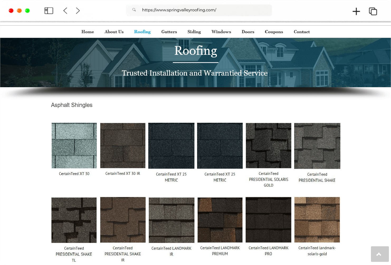Show the tab overview icon
391x265 pixels.
(373, 11)
